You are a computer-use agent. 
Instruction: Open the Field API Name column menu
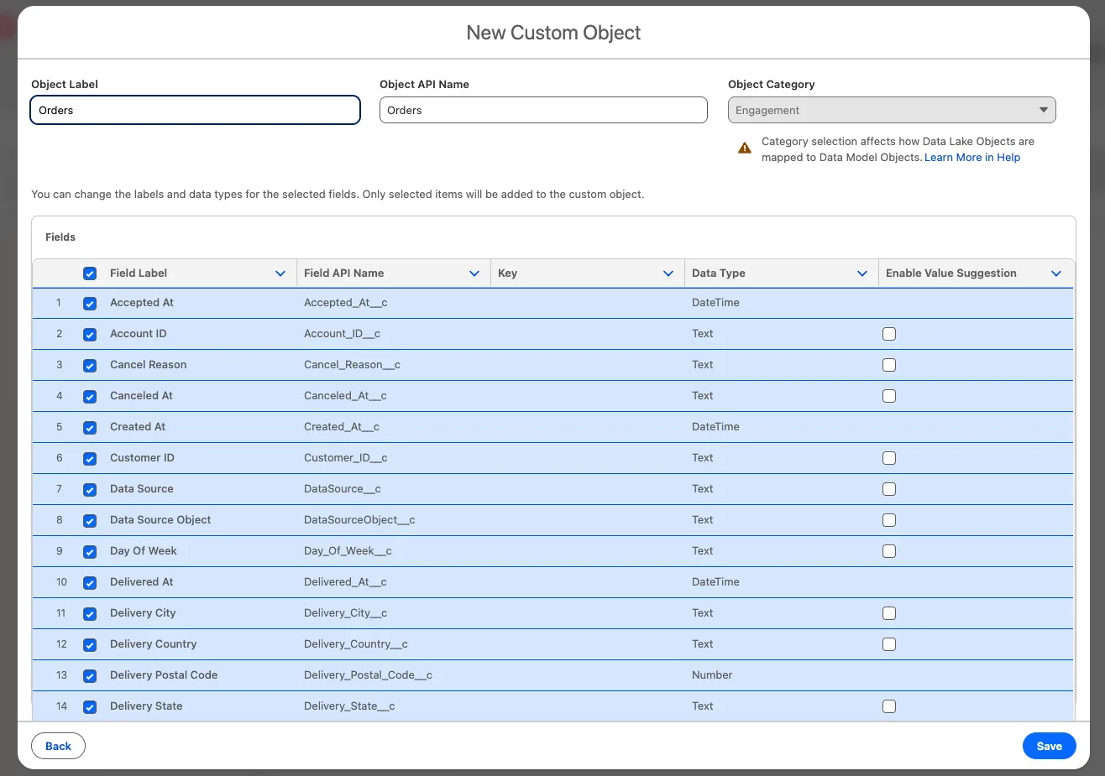click(474, 273)
